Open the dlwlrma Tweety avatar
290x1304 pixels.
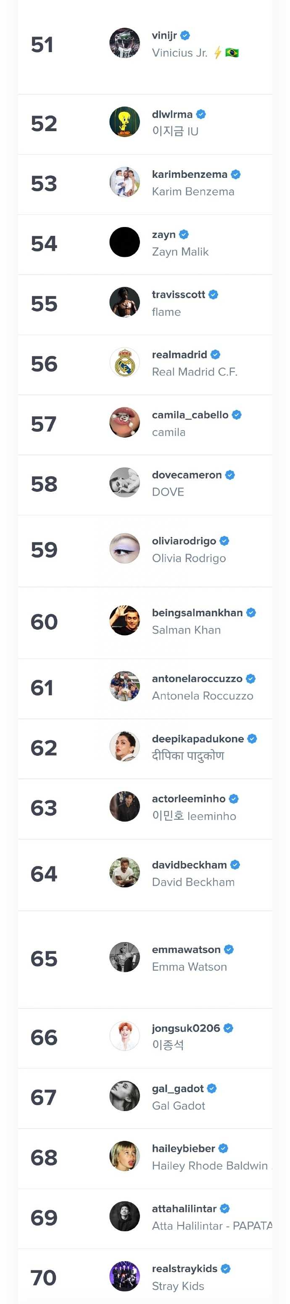pyautogui.click(x=124, y=121)
